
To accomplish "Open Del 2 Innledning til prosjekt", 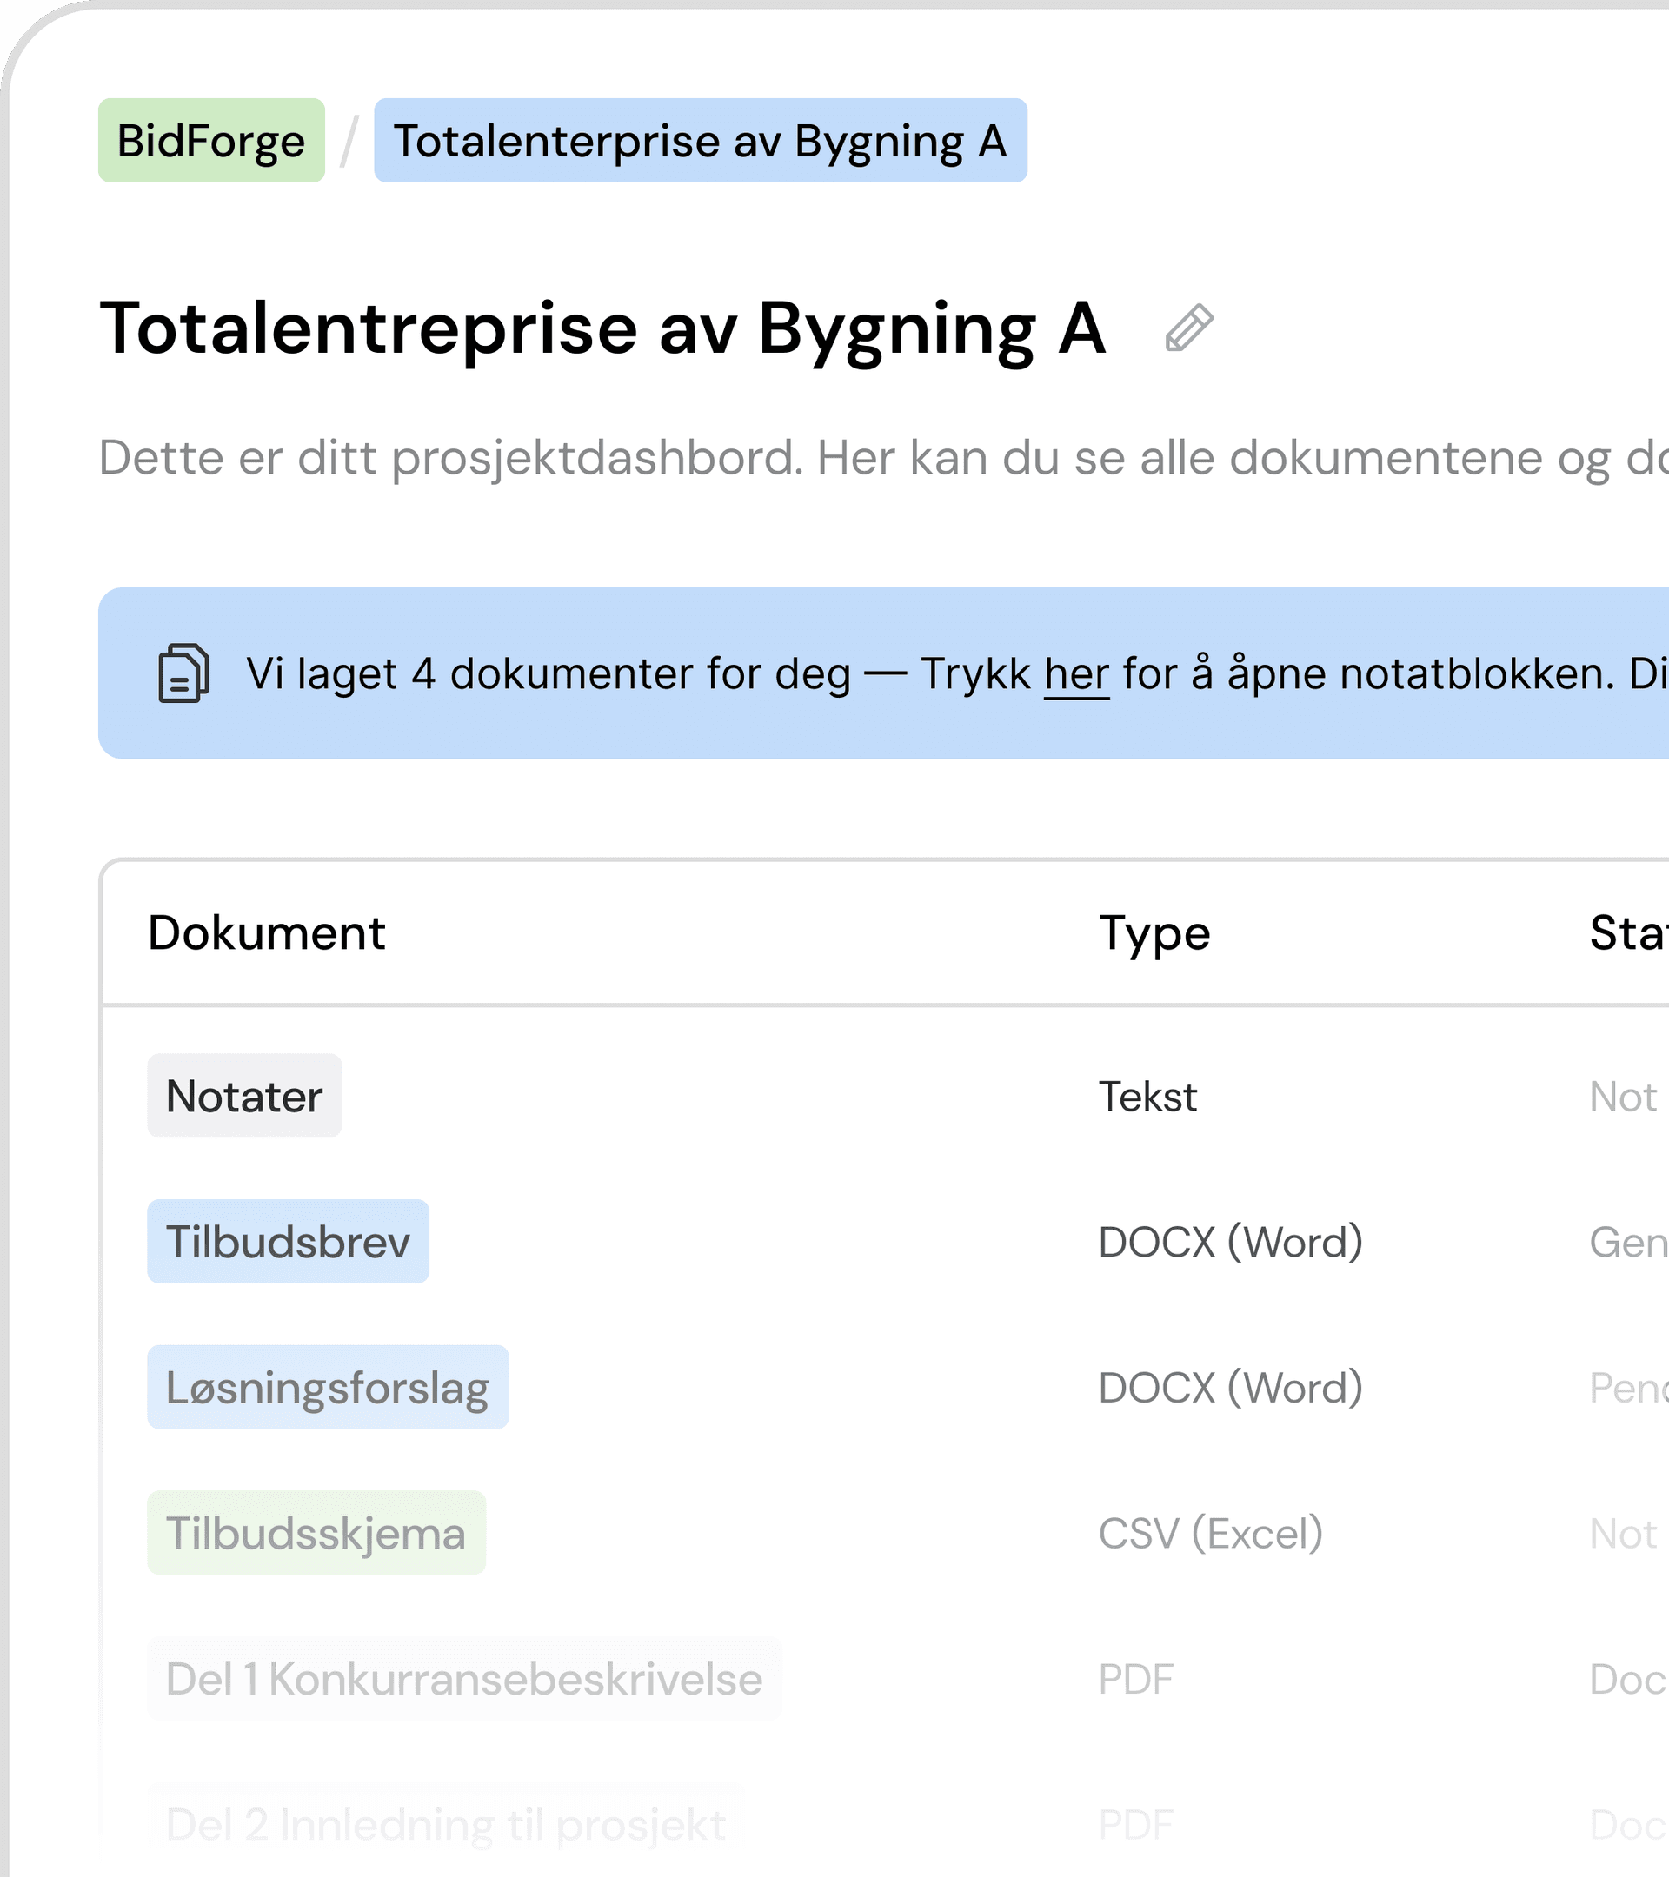I will point(445,1824).
